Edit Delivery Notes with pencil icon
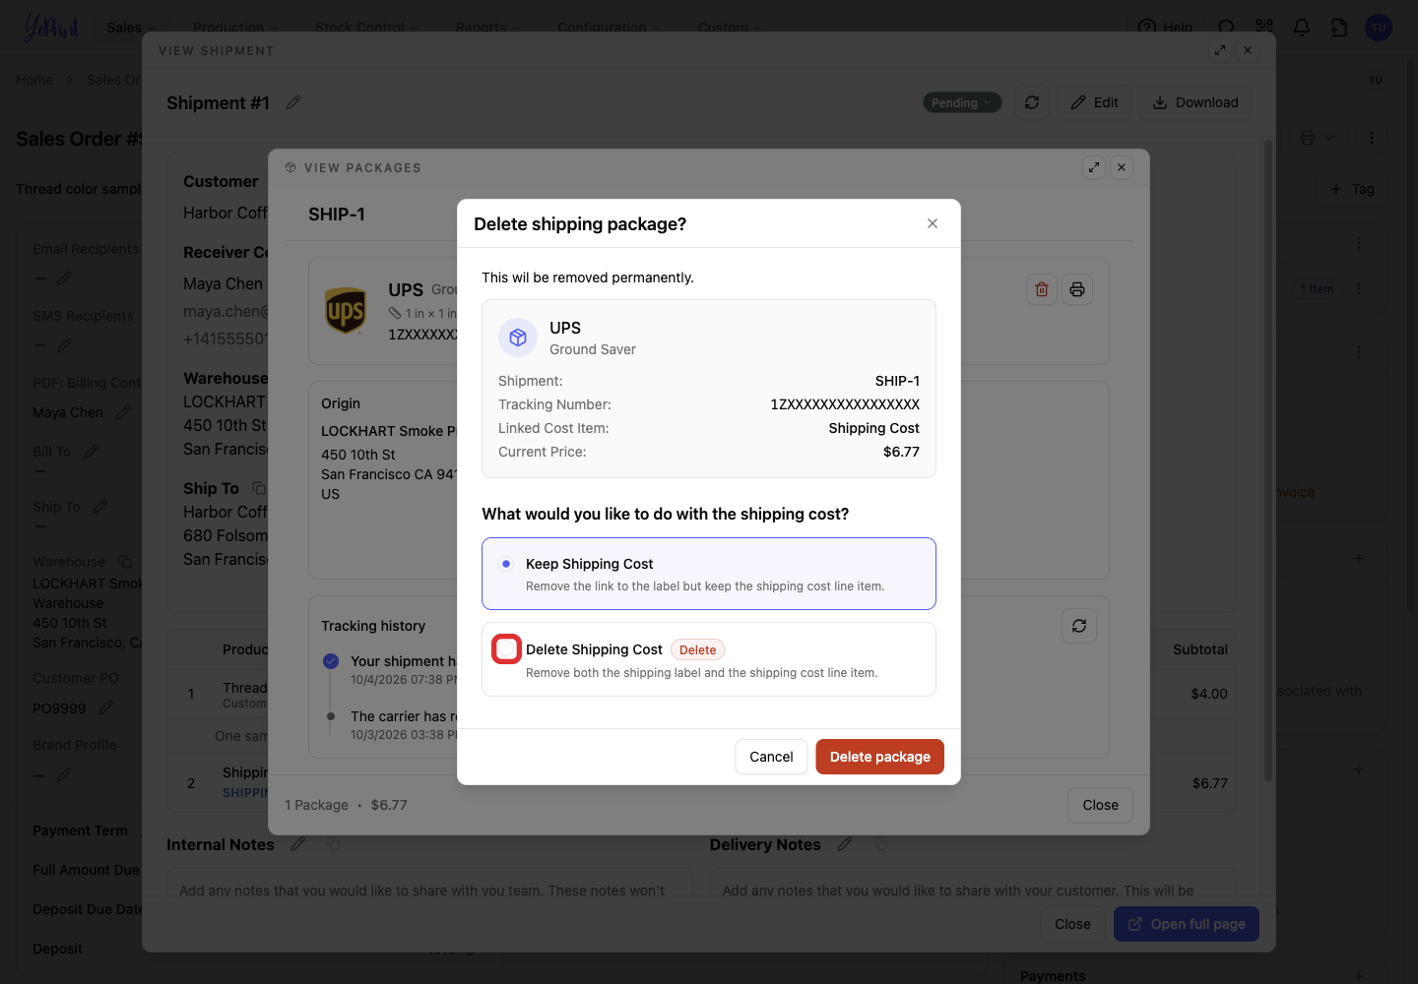The width and height of the screenshot is (1418, 984). click(845, 844)
